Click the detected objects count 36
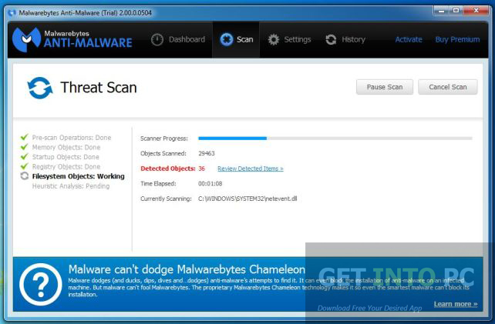Image resolution: width=495 pixels, height=324 pixels. coord(201,169)
